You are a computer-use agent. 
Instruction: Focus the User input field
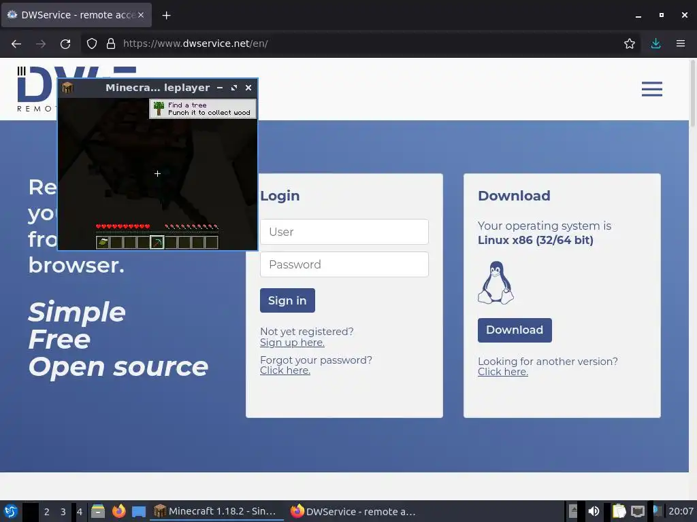344,232
